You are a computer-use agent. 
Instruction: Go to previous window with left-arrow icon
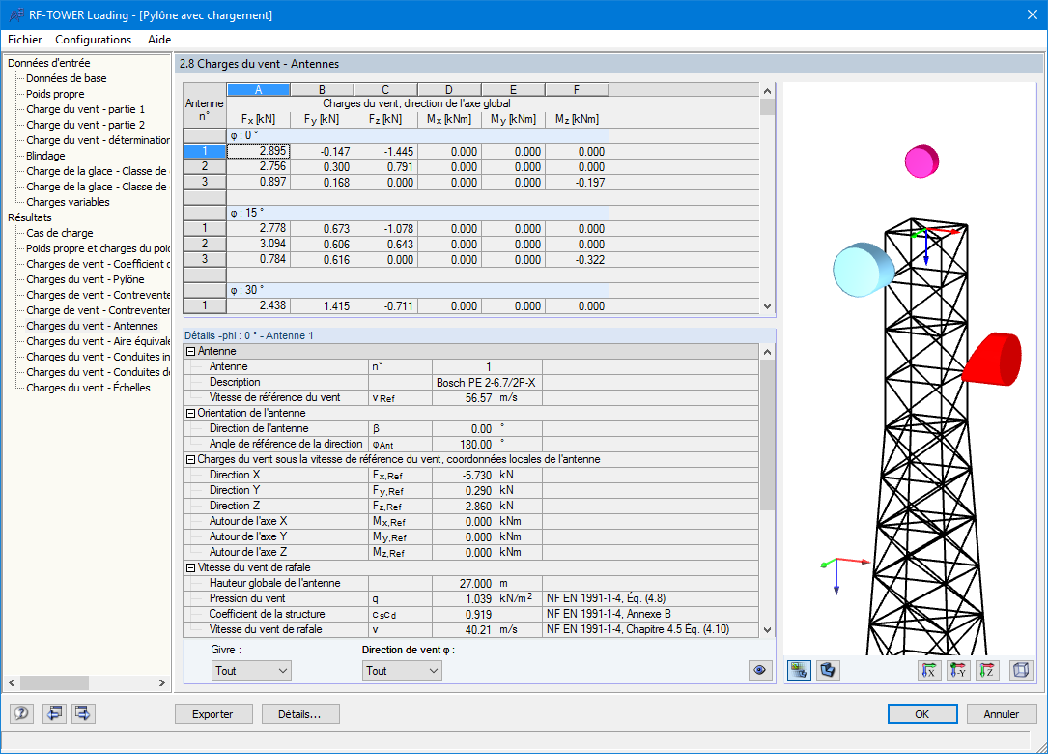(x=54, y=713)
